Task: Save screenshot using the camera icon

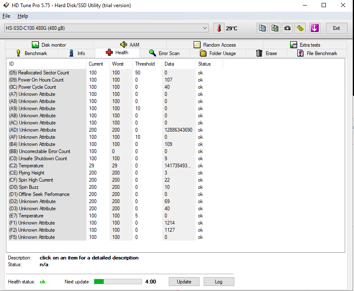Action: tap(287, 28)
